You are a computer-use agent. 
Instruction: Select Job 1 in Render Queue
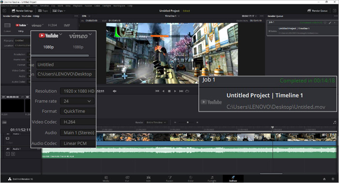pyautogui.click(x=302, y=28)
